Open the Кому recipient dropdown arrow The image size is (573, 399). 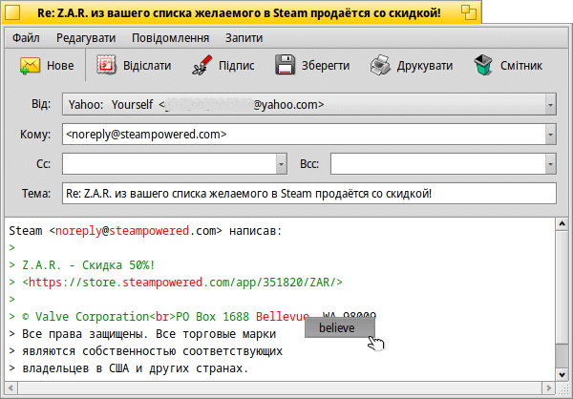point(550,135)
